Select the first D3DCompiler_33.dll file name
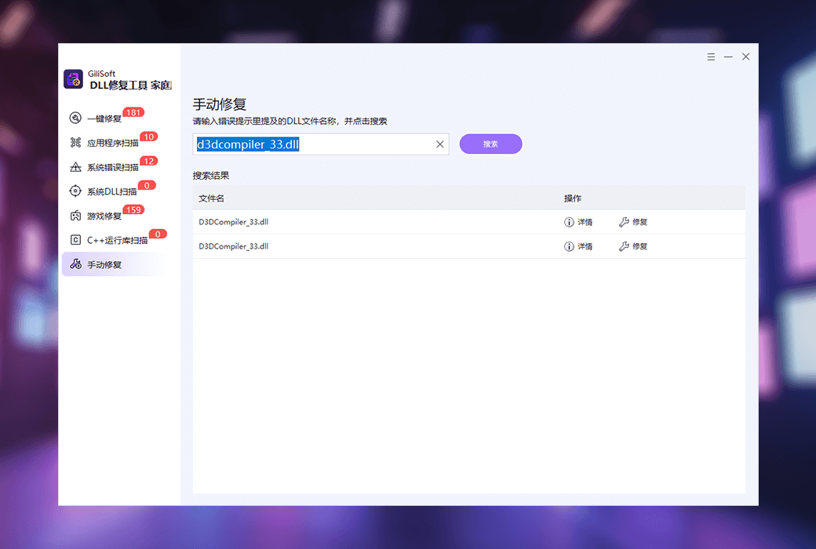This screenshot has width=816, height=549. (x=234, y=222)
